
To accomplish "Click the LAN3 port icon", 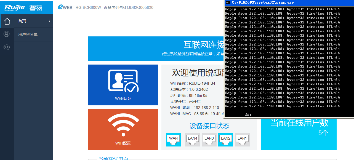I will tap(209, 140).
